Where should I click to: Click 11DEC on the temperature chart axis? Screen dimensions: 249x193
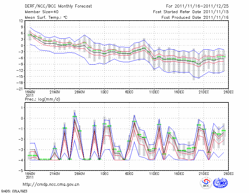tap(154, 92)
